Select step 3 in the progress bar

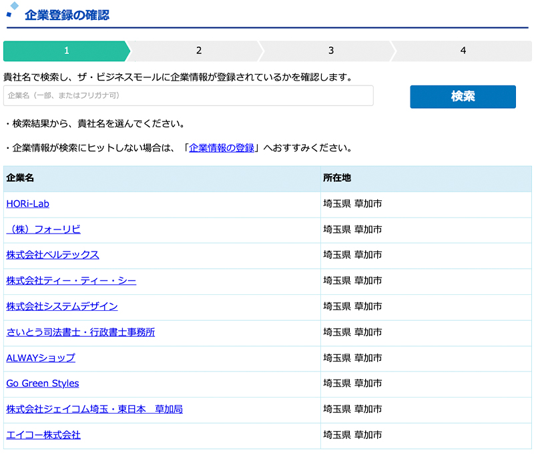[330, 50]
